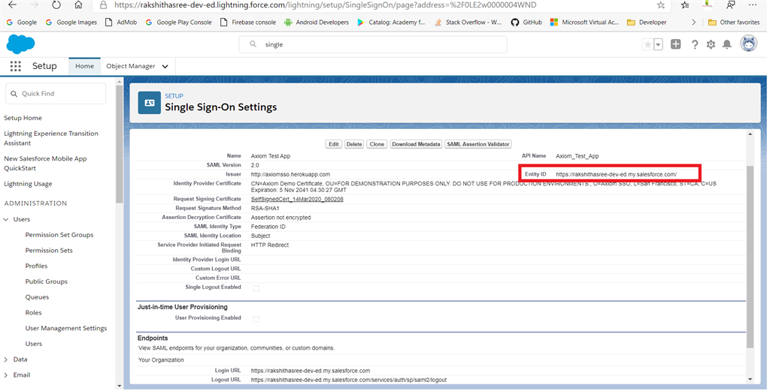The image size is (770, 391).
Task: Open New Salesforce Mobile App QuickStart
Action: 45,163
